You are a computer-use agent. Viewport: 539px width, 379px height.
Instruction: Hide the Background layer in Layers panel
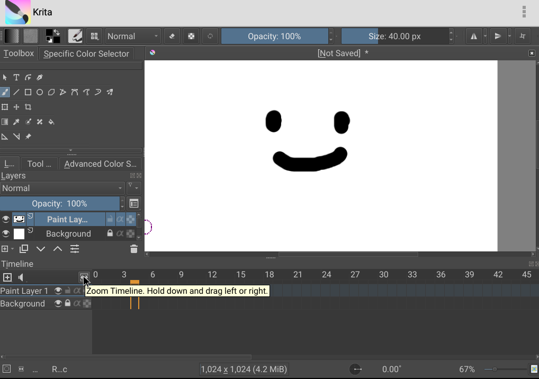(x=6, y=233)
